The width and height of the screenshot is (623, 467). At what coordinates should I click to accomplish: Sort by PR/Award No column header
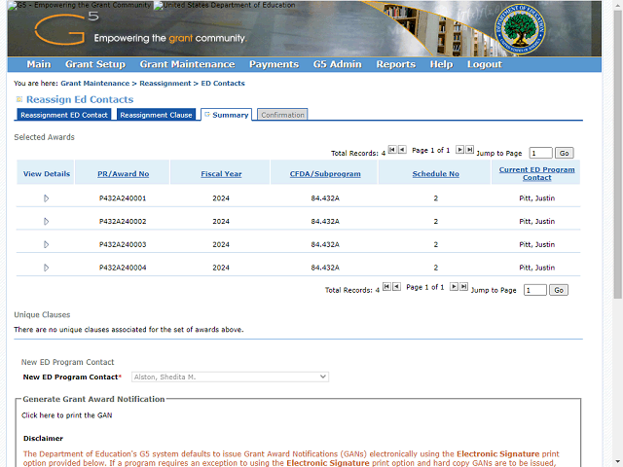click(124, 174)
